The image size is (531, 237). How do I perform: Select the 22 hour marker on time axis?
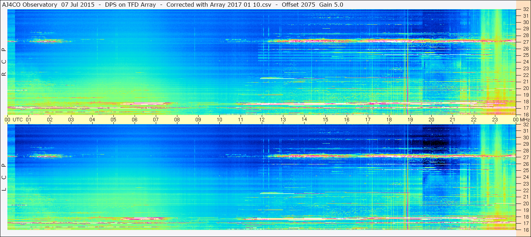[474, 120]
